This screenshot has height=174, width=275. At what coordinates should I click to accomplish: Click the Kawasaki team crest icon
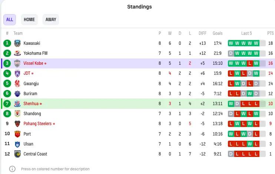pos(17,43)
